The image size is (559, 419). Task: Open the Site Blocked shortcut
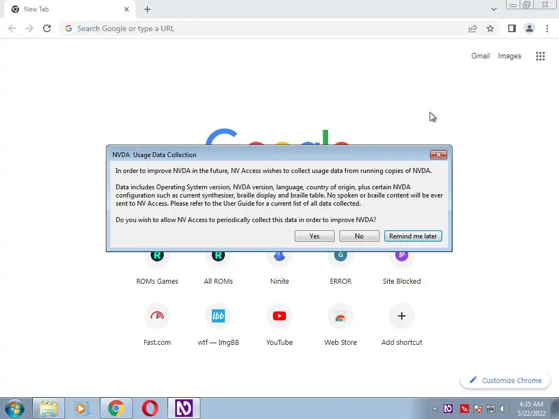pos(402,260)
